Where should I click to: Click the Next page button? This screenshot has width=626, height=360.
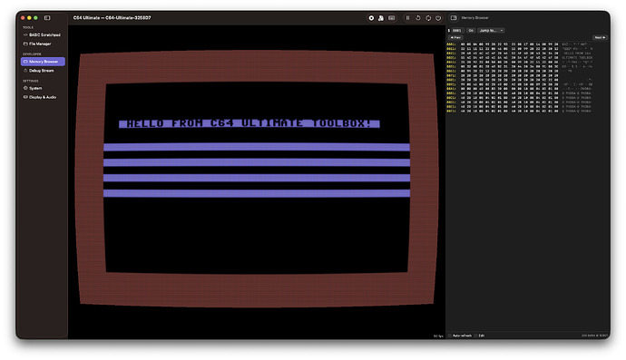point(600,37)
